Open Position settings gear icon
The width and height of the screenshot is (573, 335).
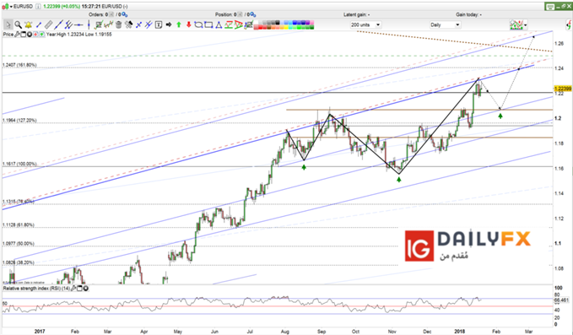253,14
